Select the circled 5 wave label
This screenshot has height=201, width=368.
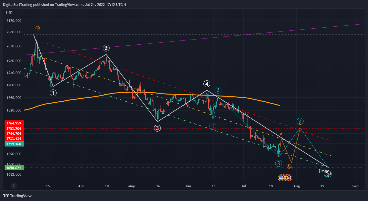point(327,174)
